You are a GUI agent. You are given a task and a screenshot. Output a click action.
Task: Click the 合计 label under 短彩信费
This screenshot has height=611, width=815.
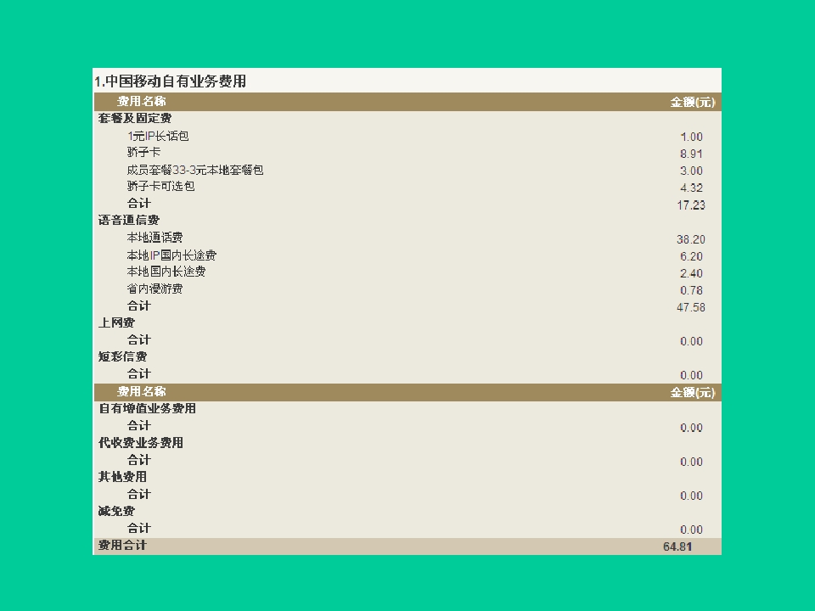click(x=138, y=373)
